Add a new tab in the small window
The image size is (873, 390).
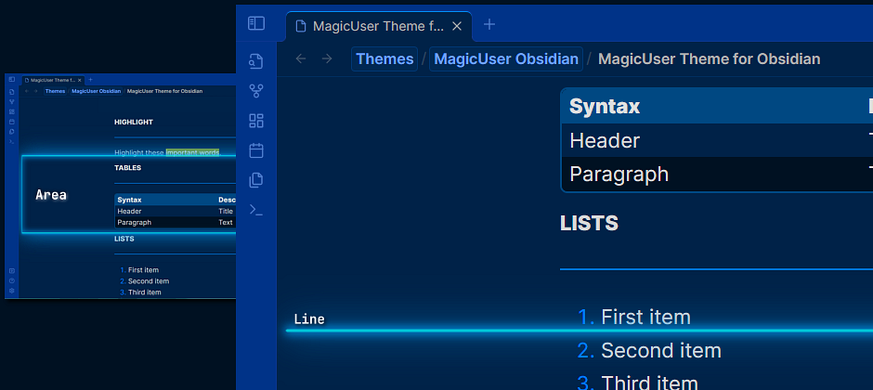pyautogui.click(x=91, y=80)
